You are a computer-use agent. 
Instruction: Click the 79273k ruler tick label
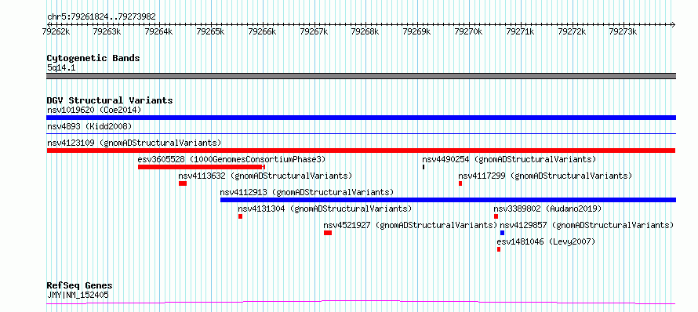click(623, 31)
